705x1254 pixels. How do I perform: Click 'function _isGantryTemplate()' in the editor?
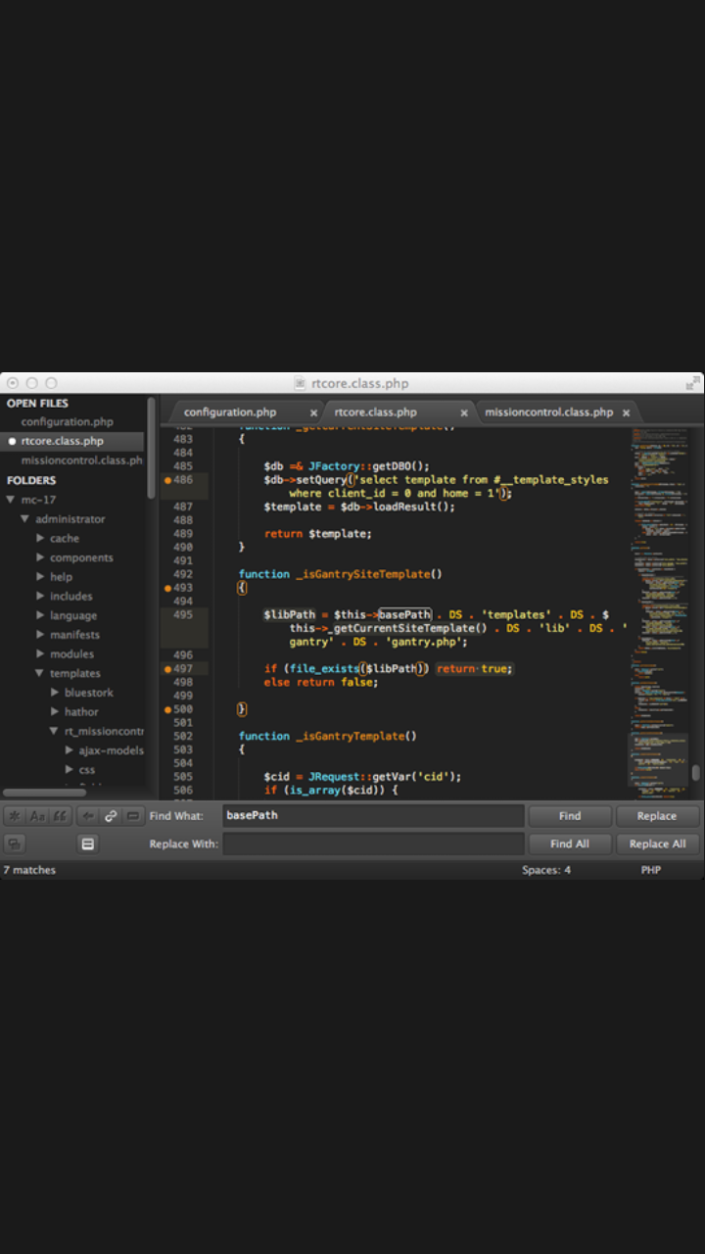click(x=328, y=736)
